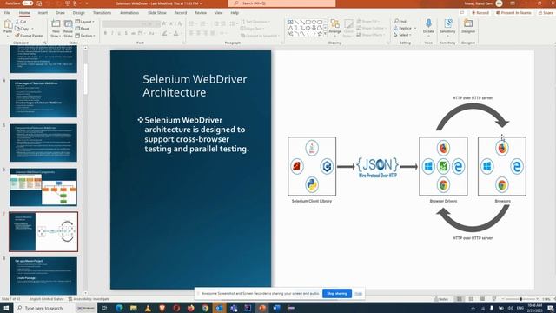556x313 pixels.
Task: Activate the Format Painter
Action: click(x=29, y=36)
